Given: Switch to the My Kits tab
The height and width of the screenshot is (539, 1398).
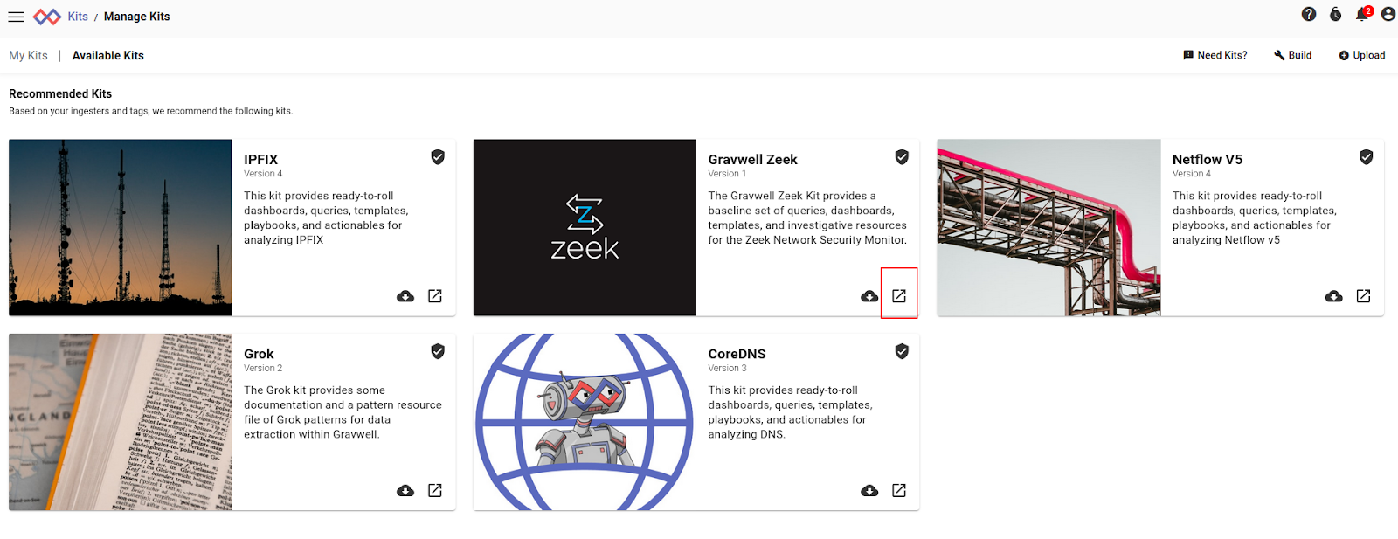Looking at the screenshot, I should (28, 55).
